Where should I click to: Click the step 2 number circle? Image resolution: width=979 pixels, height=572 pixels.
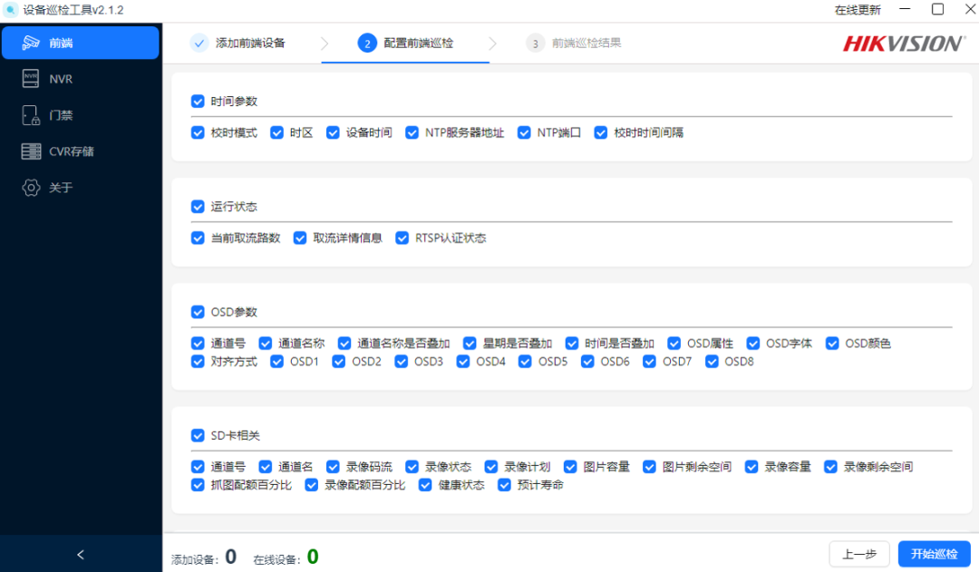367,44
